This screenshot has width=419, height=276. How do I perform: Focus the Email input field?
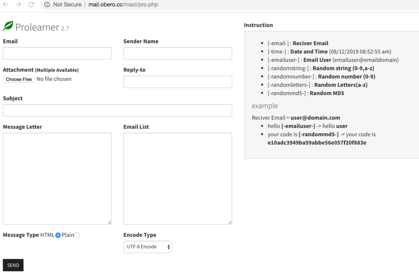pyautogui.click(x=57, y=53)
